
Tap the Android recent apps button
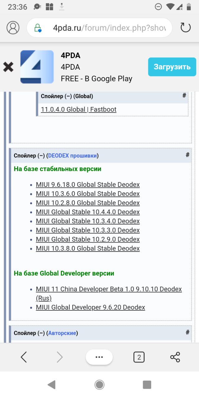147,385
